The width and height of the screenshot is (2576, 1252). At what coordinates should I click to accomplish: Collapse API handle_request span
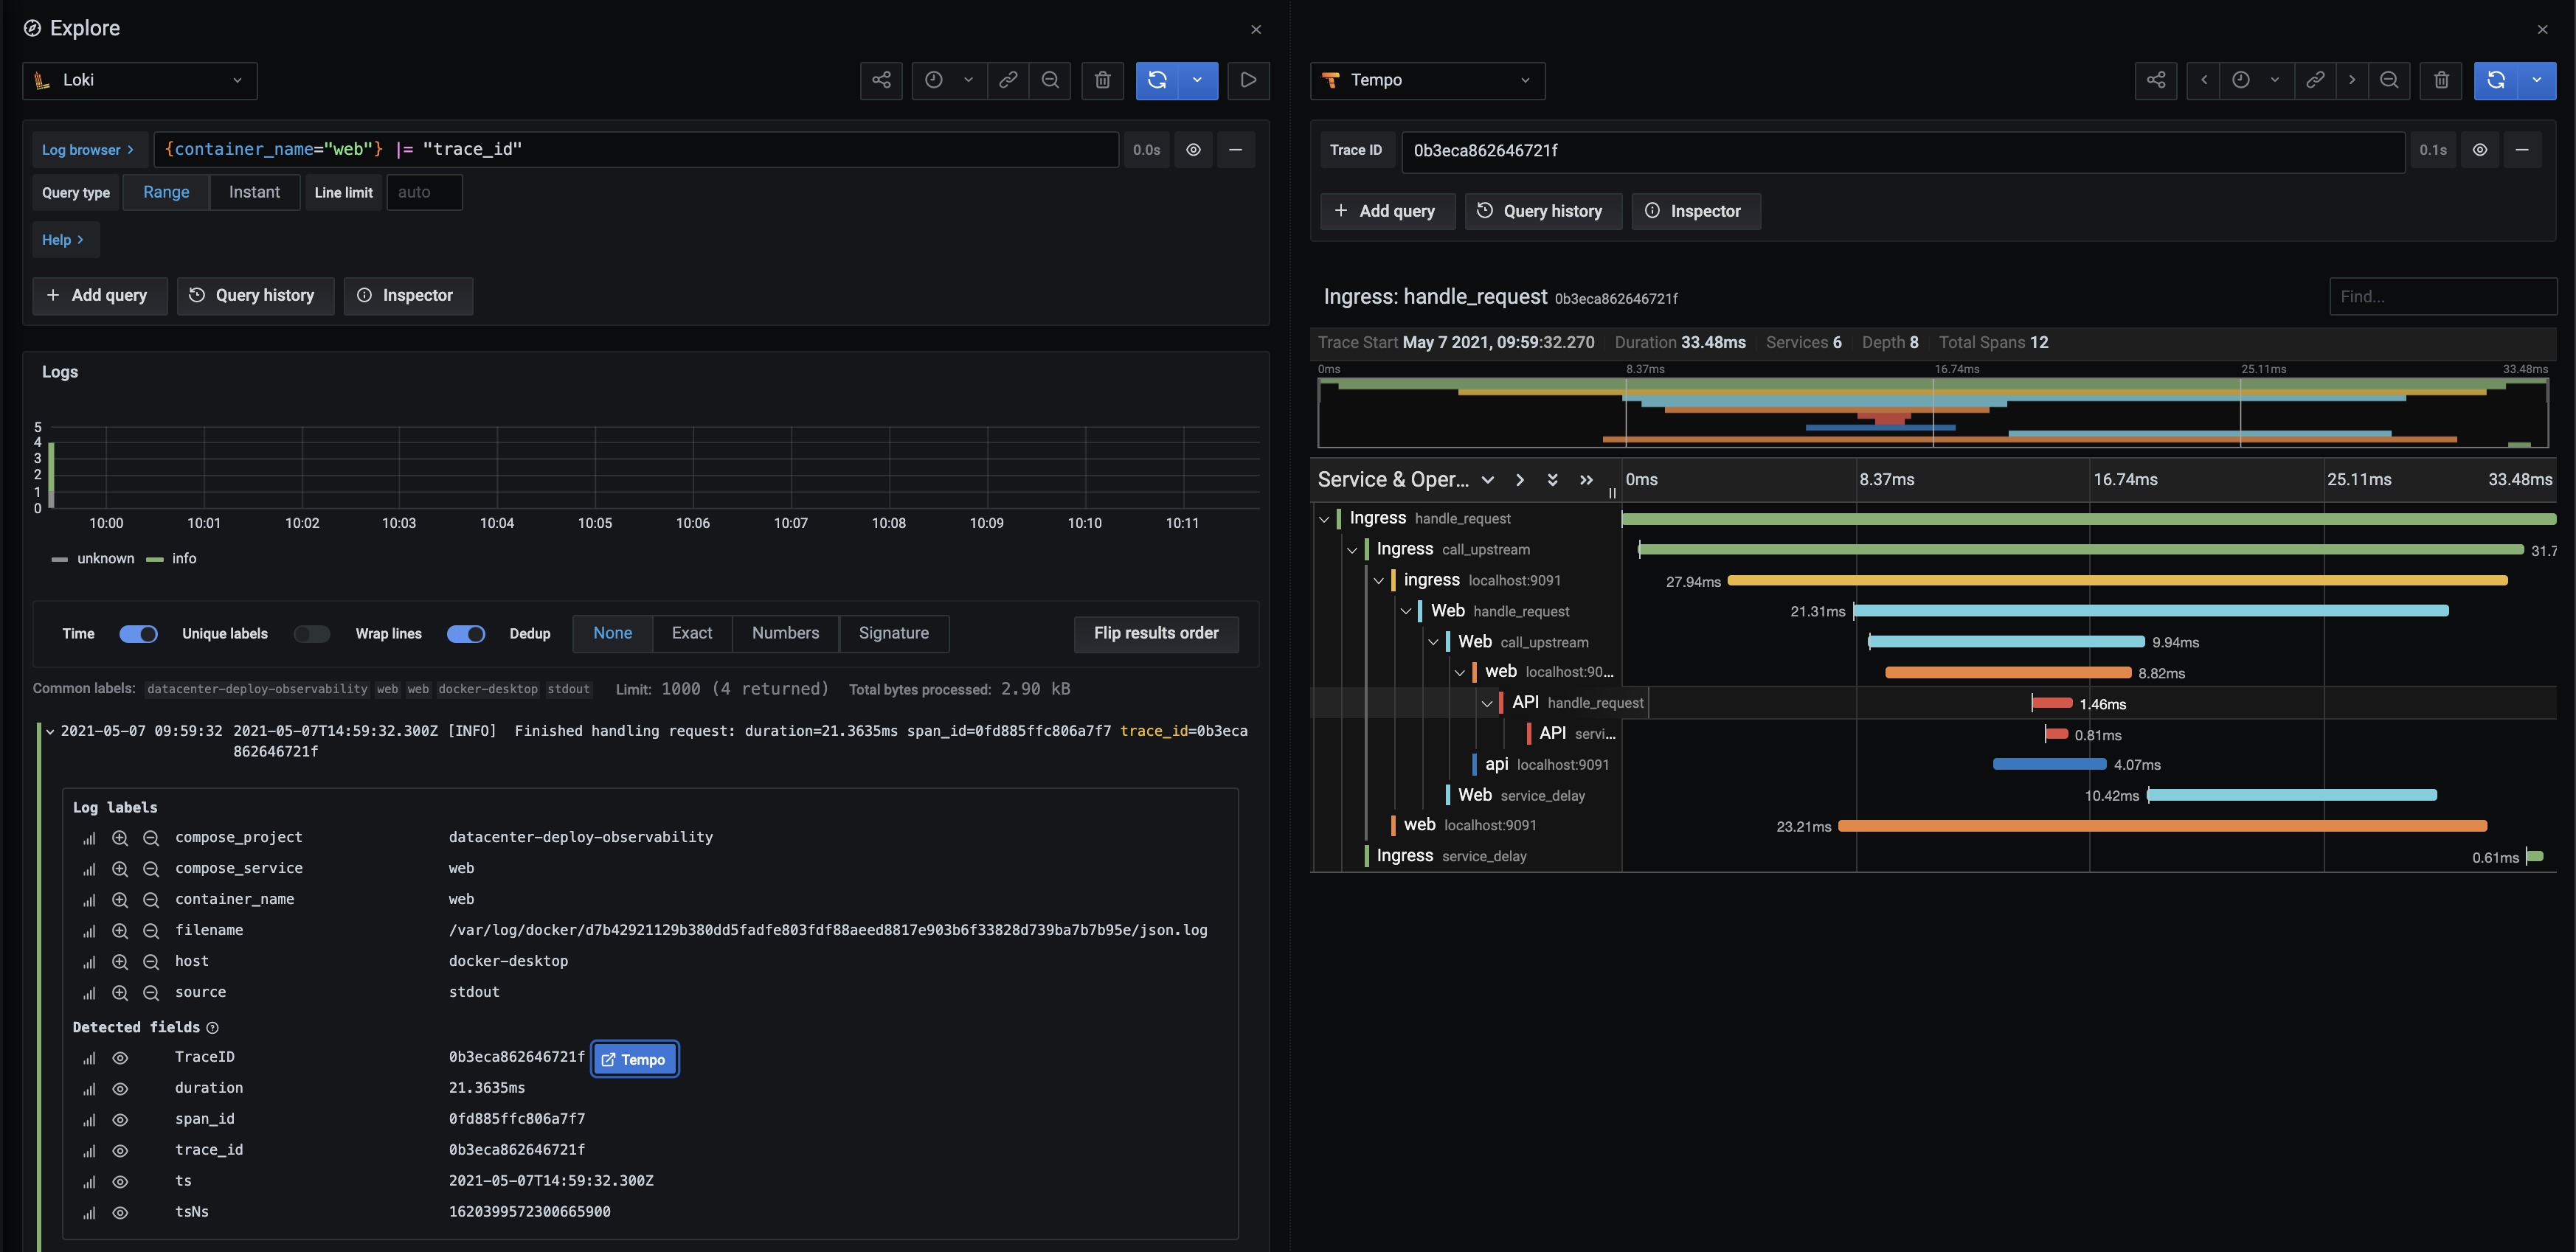pos(1487,703)
